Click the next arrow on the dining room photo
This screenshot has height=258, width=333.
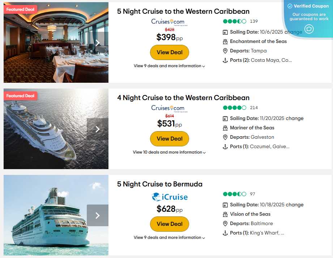coord(97,43)
